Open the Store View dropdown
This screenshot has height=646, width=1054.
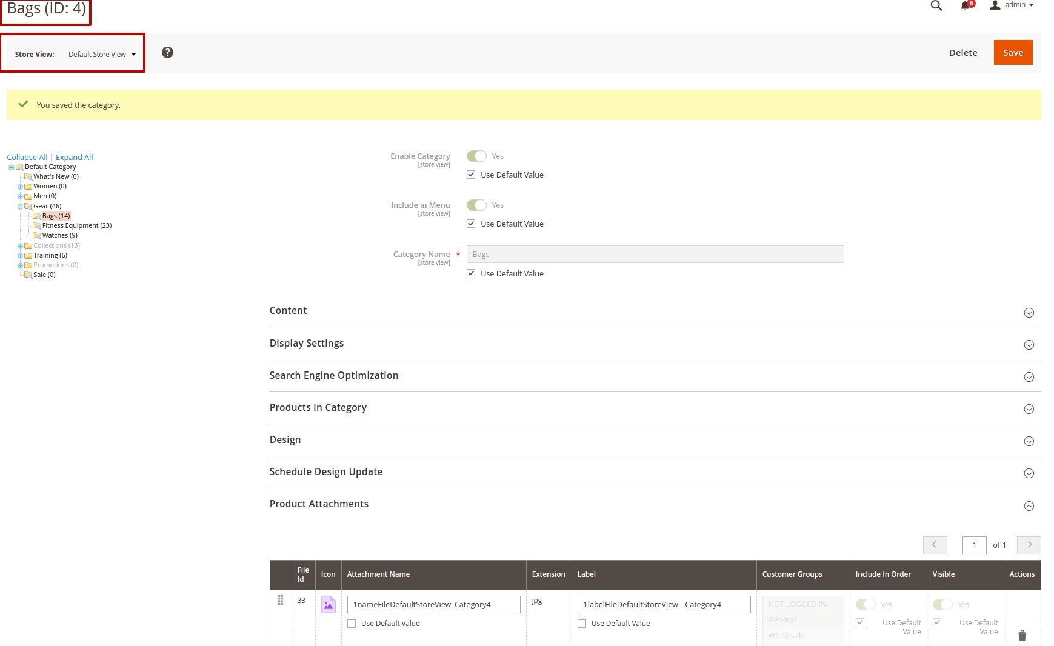102,55
